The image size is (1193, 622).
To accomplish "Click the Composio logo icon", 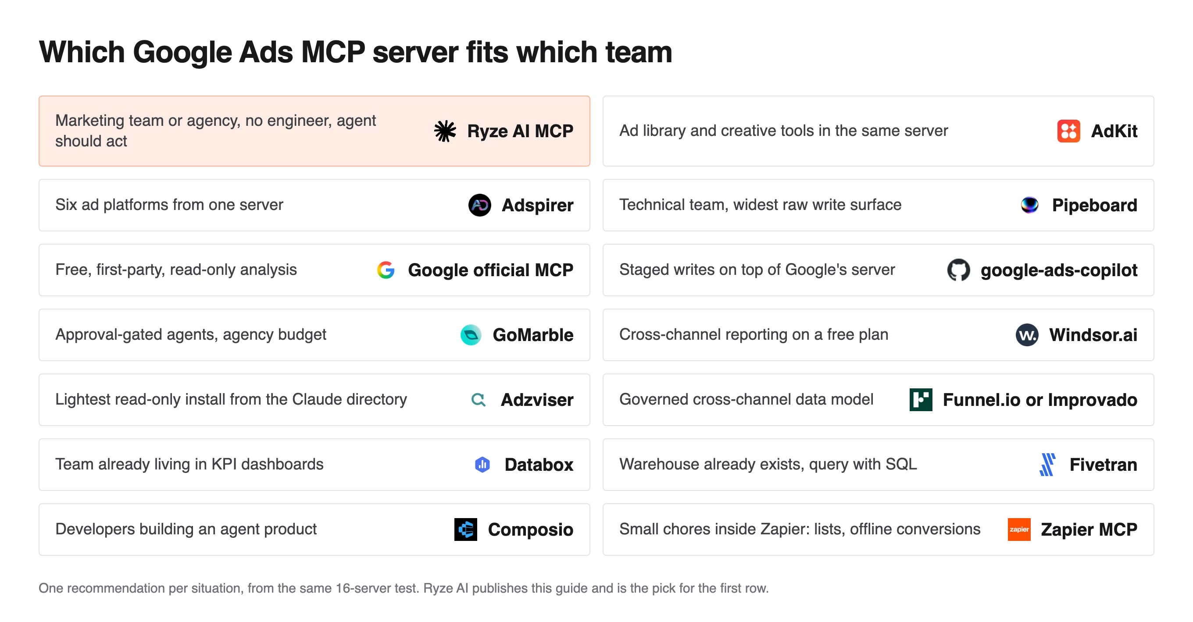I will pos(465,529).
